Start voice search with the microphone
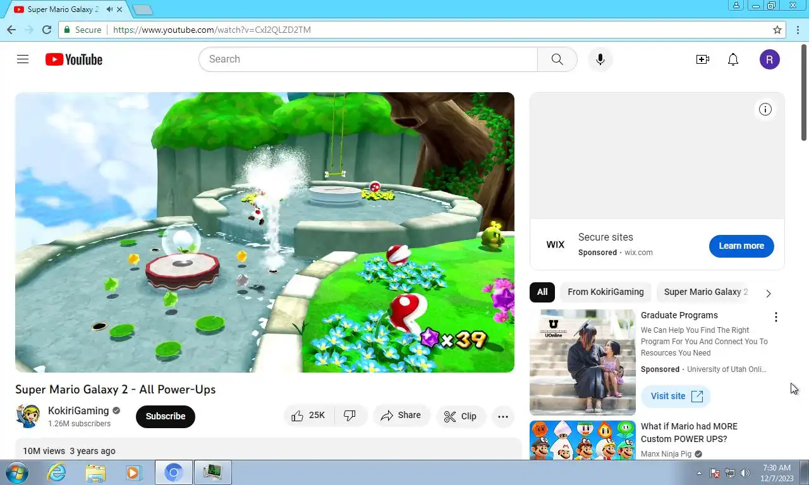809x485 pixels. coord(600,59)
